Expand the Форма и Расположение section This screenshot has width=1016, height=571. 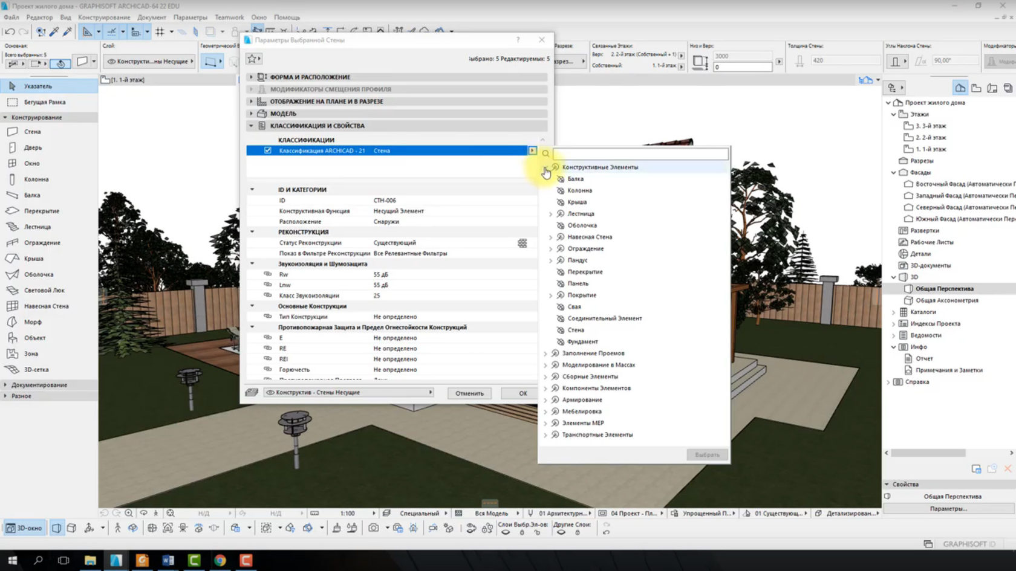pyautogui.click(x=251, y=77)
